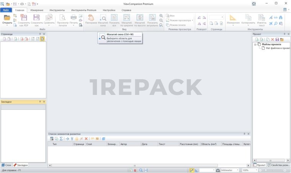Toggle auto-hide pin on Закладки panel

tap(40, 102)
